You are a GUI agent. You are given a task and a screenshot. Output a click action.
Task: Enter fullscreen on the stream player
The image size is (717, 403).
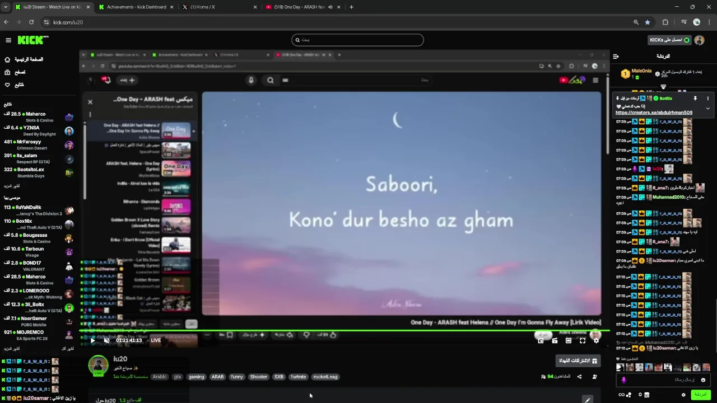tap(583, 340)
